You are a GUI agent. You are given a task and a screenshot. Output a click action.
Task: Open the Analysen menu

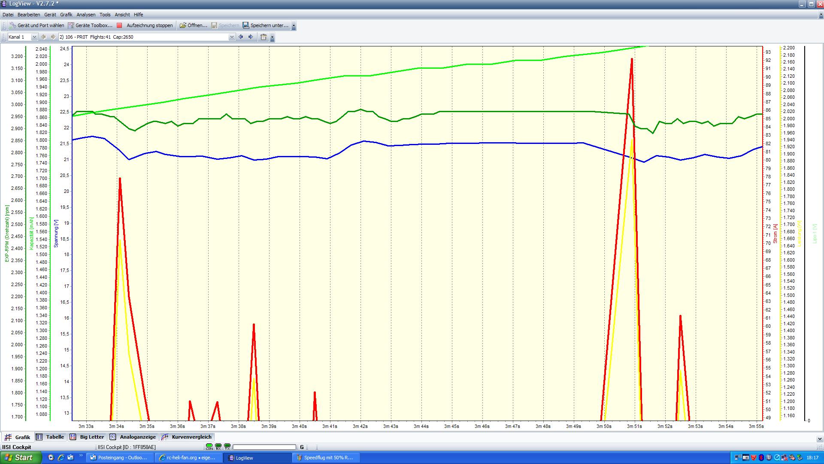click(x=86, y=15)
